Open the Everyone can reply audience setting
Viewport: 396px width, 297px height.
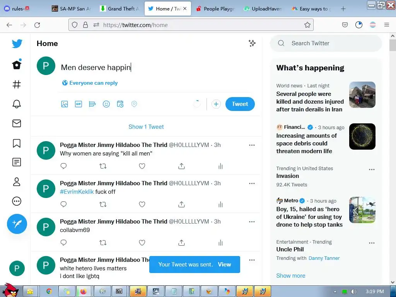(x=90, y=83)
